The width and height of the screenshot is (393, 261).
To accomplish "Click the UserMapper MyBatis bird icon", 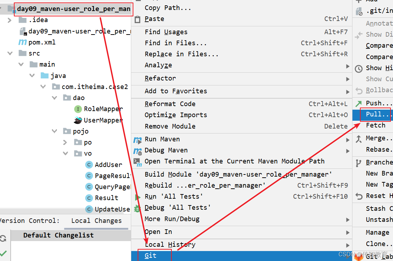I will [x=78, y=120].
